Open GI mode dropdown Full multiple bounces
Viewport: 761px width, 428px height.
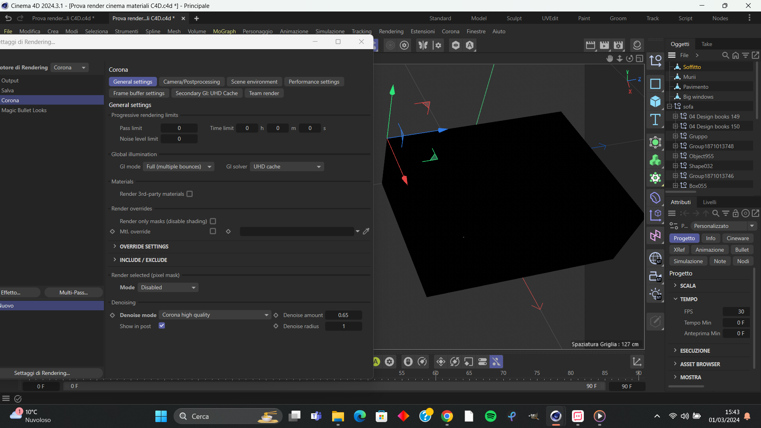click(178, 166)
